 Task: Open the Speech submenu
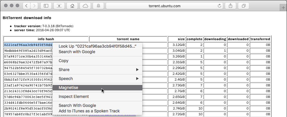coord(97,79)
